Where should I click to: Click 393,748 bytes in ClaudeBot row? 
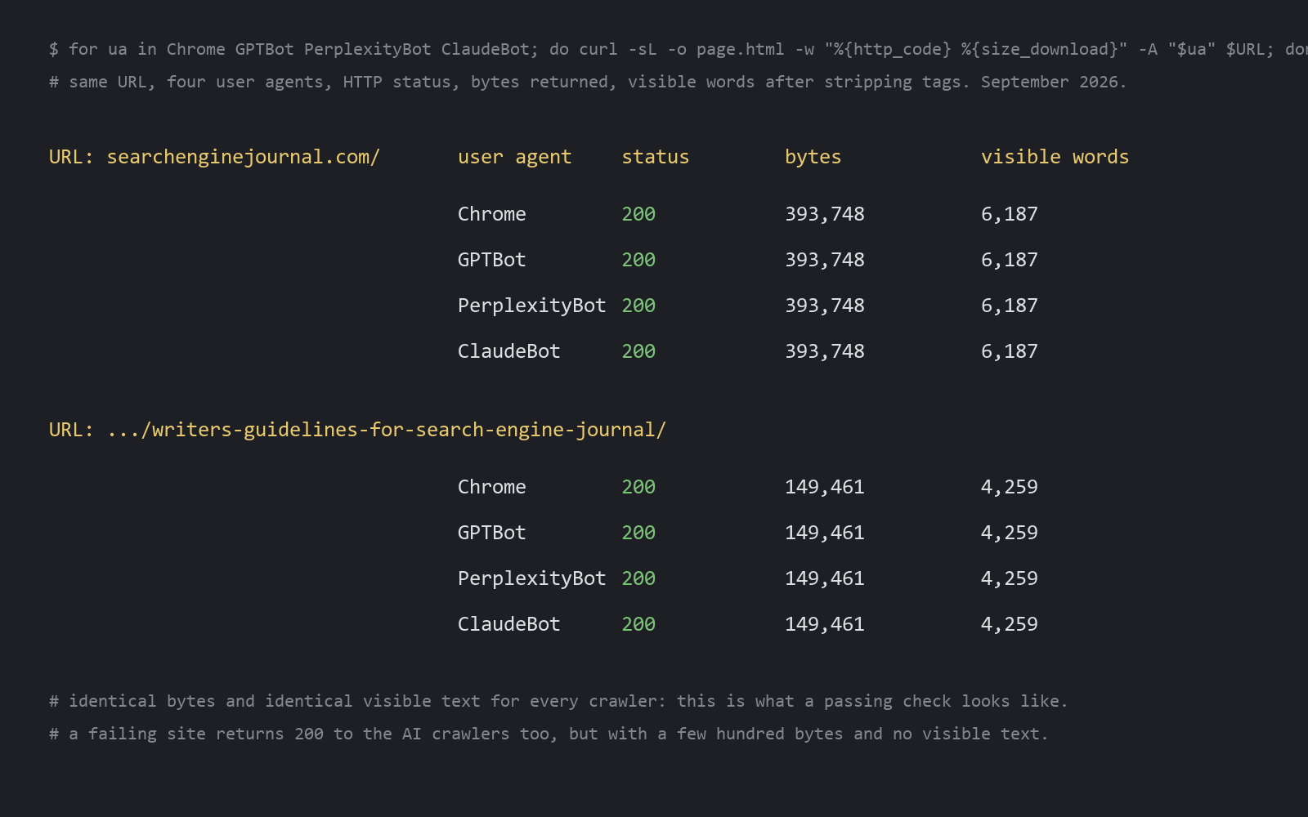coord(825,351)
